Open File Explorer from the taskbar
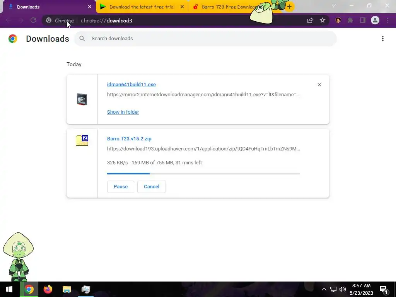This screenshot has width=396, height=297. pos(67,289)
